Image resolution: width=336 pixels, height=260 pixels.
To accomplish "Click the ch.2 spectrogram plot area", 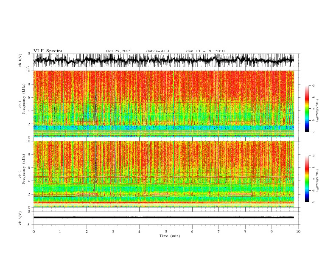I will point(164,174).
